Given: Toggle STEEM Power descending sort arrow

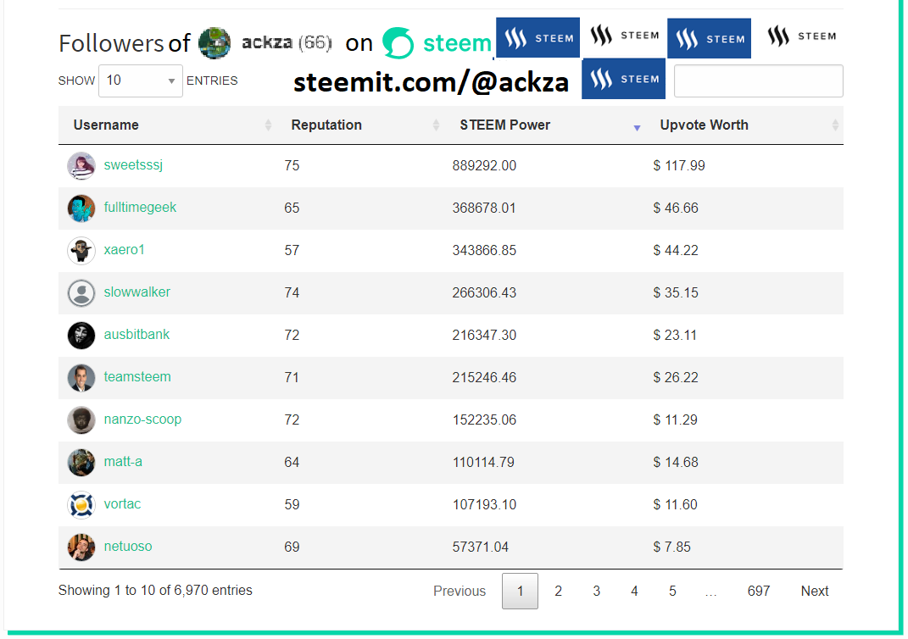Looking at the screenshot, I should (637, 127).
